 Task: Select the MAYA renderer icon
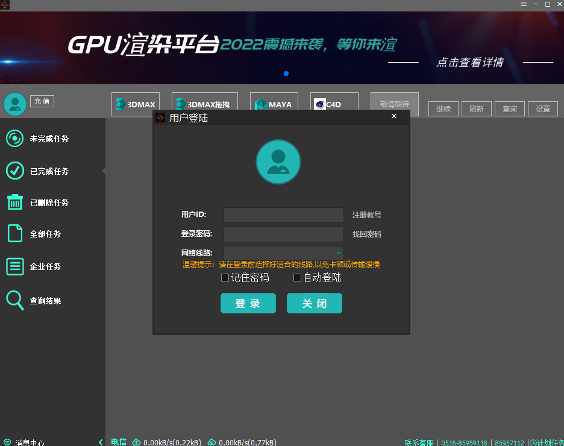click(260, 104)
